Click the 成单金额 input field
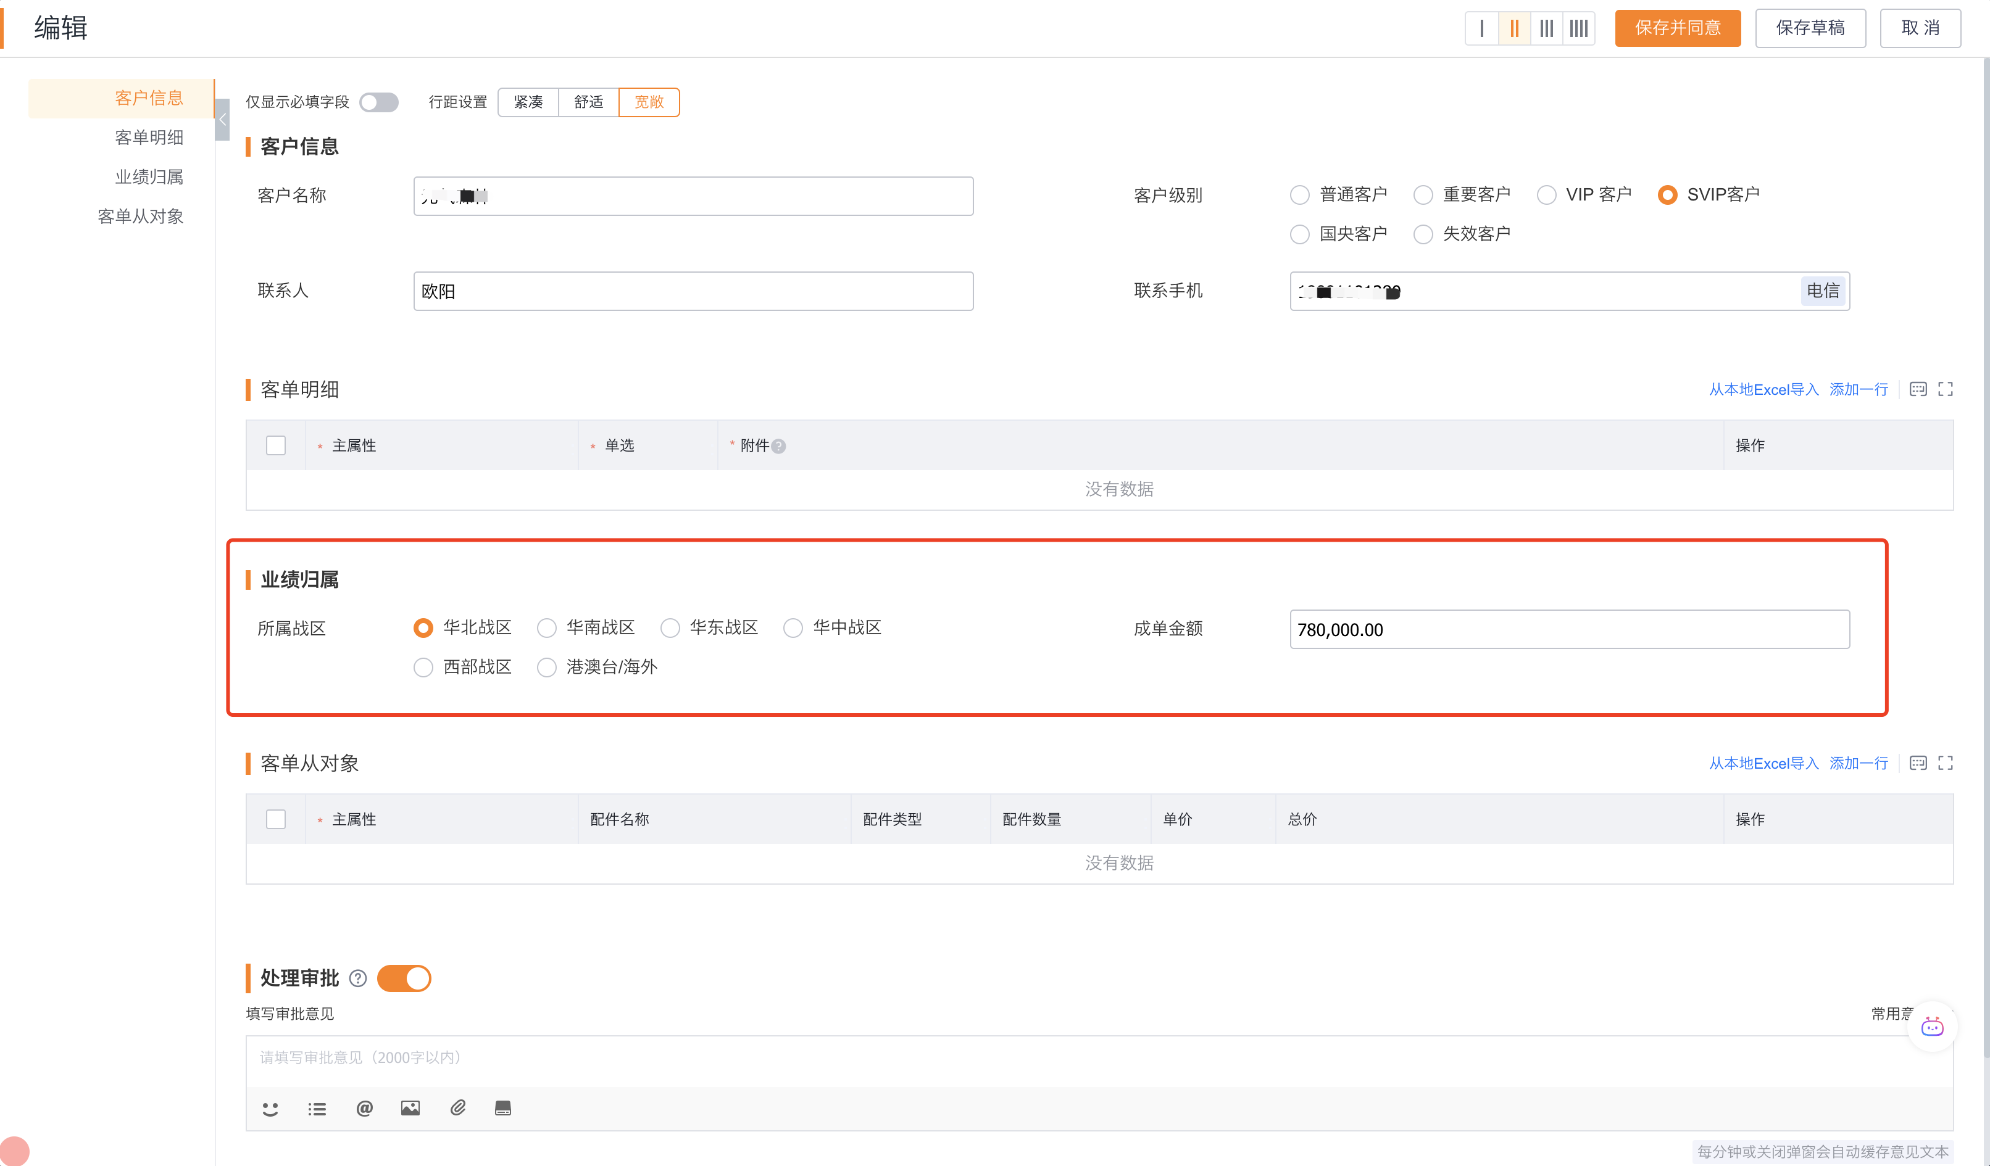Viewport: 1990px width, 1166px height. [1568, 629]
